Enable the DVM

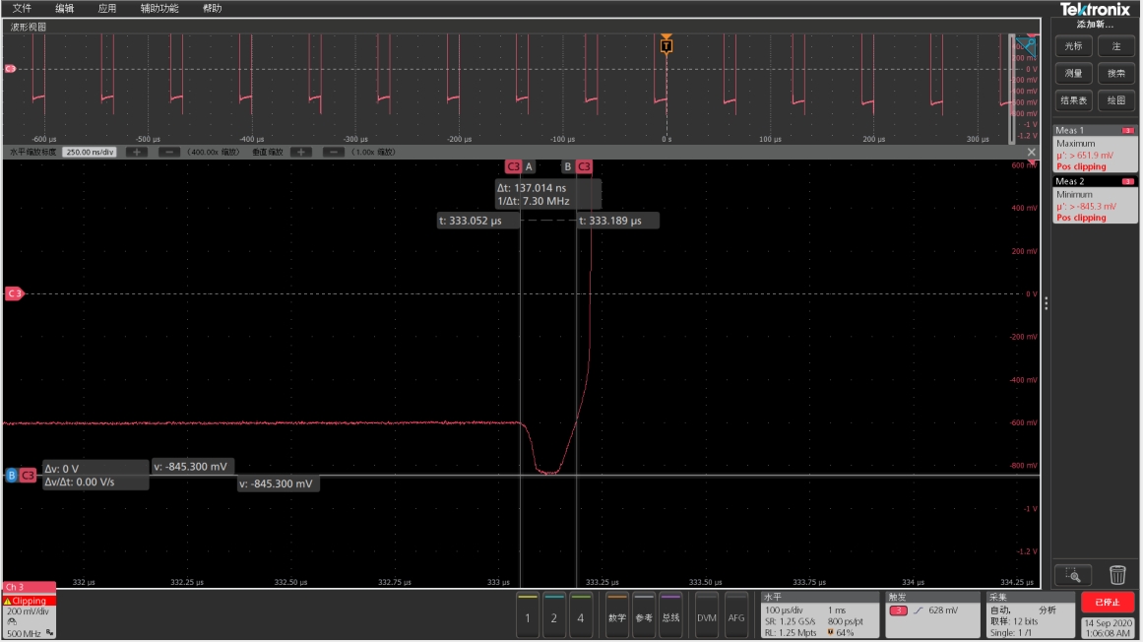(706, 616)
